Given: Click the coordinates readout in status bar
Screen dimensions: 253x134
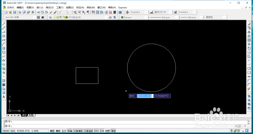Looking at the screenshot, I should point(25,131).
